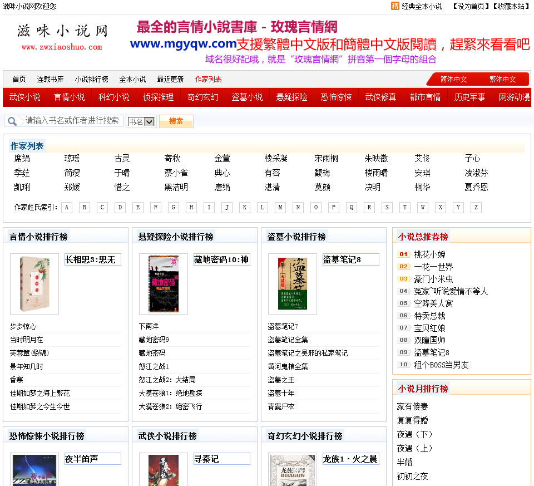The image size is (534, 486).
Task: Click the search text input field
Action: [72, 121]
